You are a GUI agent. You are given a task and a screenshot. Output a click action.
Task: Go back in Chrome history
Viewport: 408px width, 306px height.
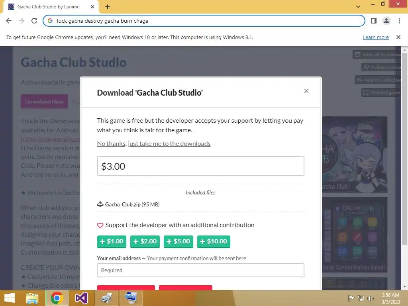coord(9,21)
